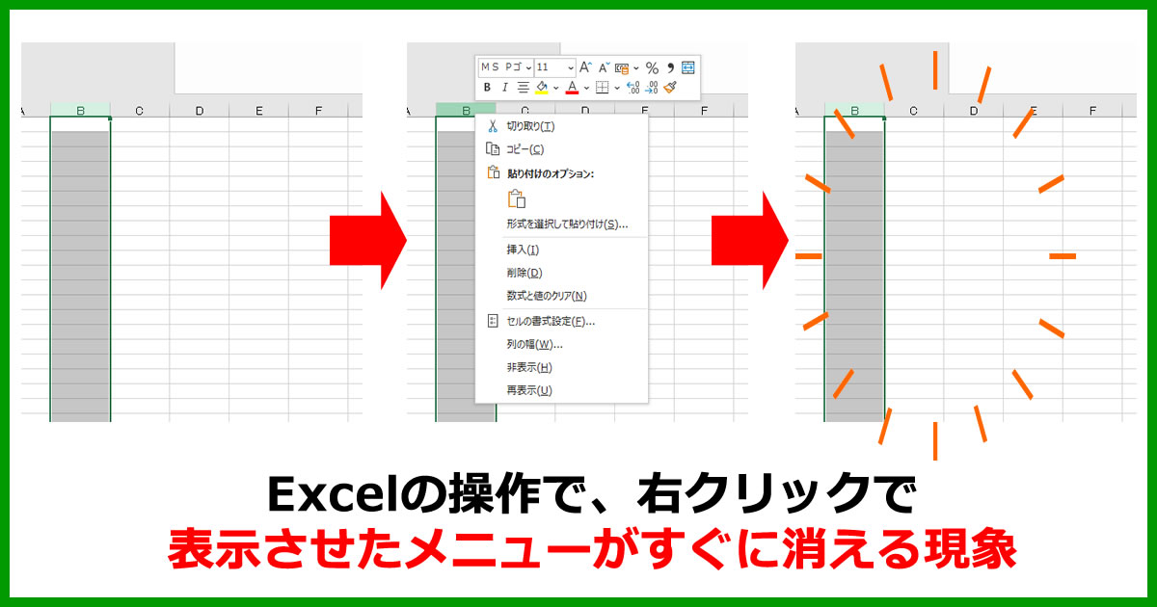
Task: Click the Bold button in mini toolbar
Action: [x=488, y=88]
